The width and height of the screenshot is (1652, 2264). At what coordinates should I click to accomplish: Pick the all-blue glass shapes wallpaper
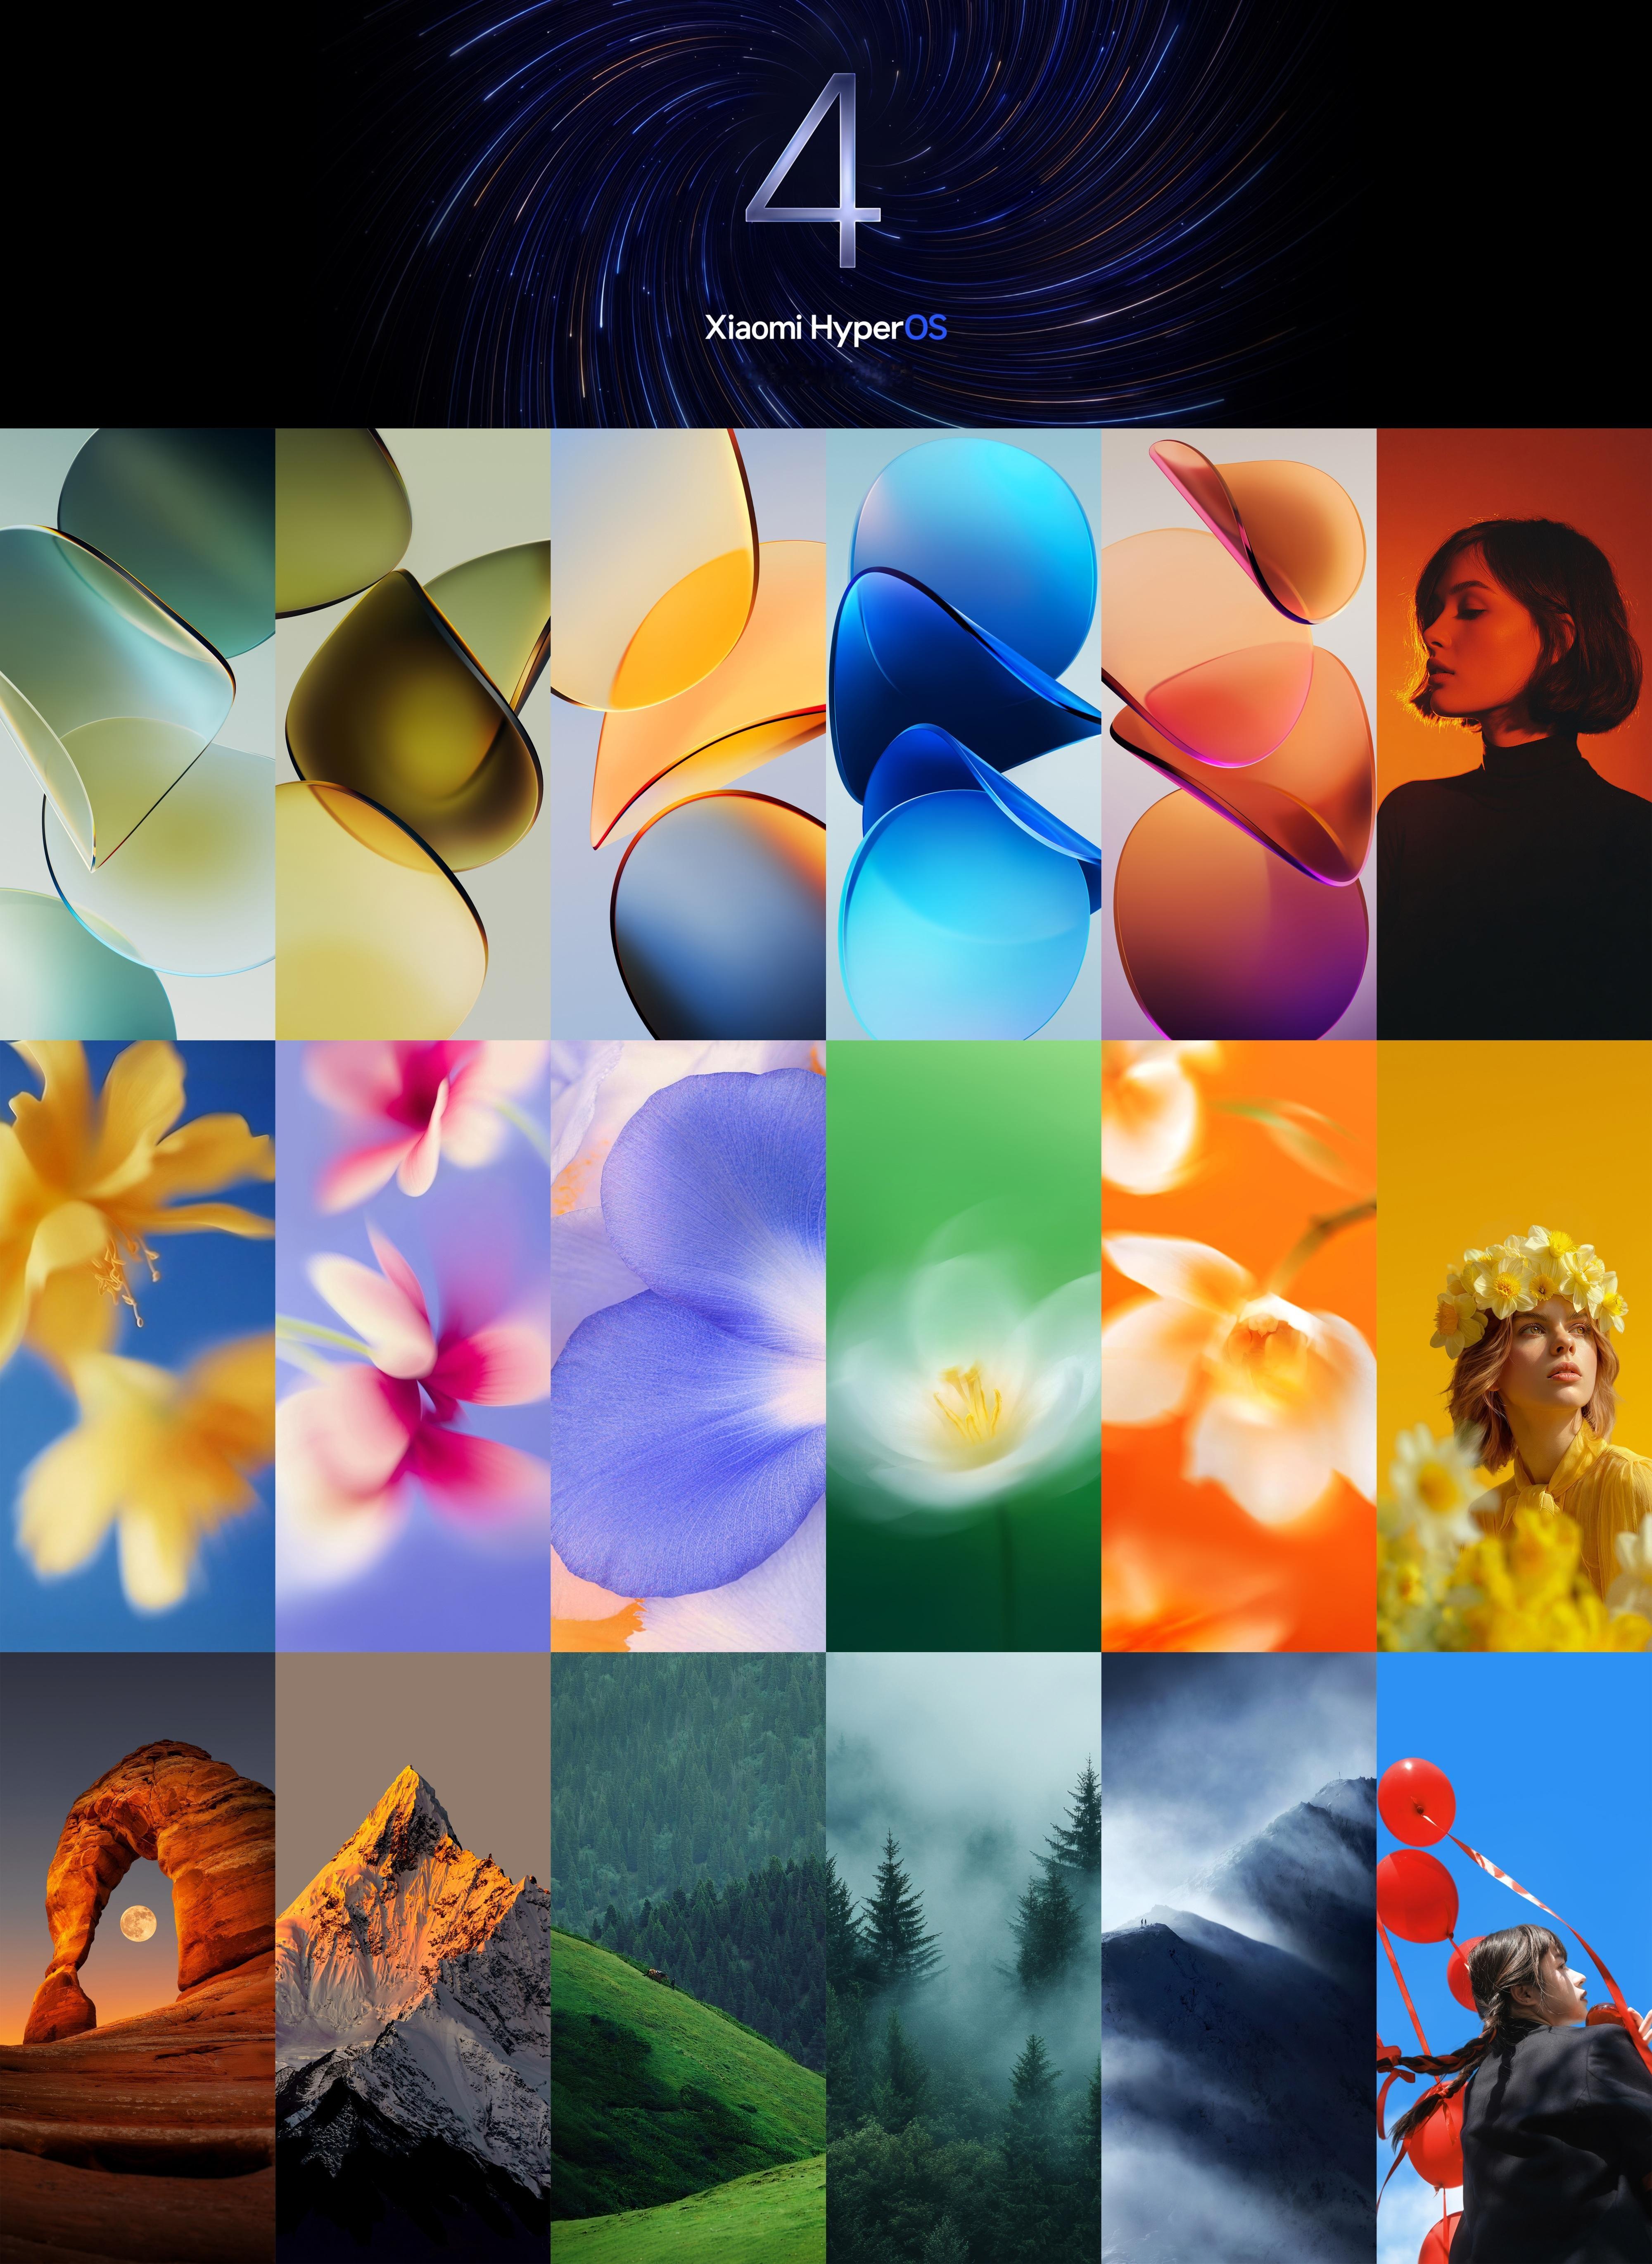(964, 734)
